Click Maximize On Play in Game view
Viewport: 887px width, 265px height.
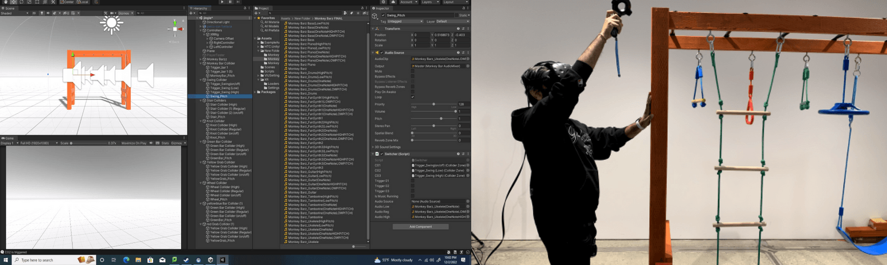click(134, 143)
